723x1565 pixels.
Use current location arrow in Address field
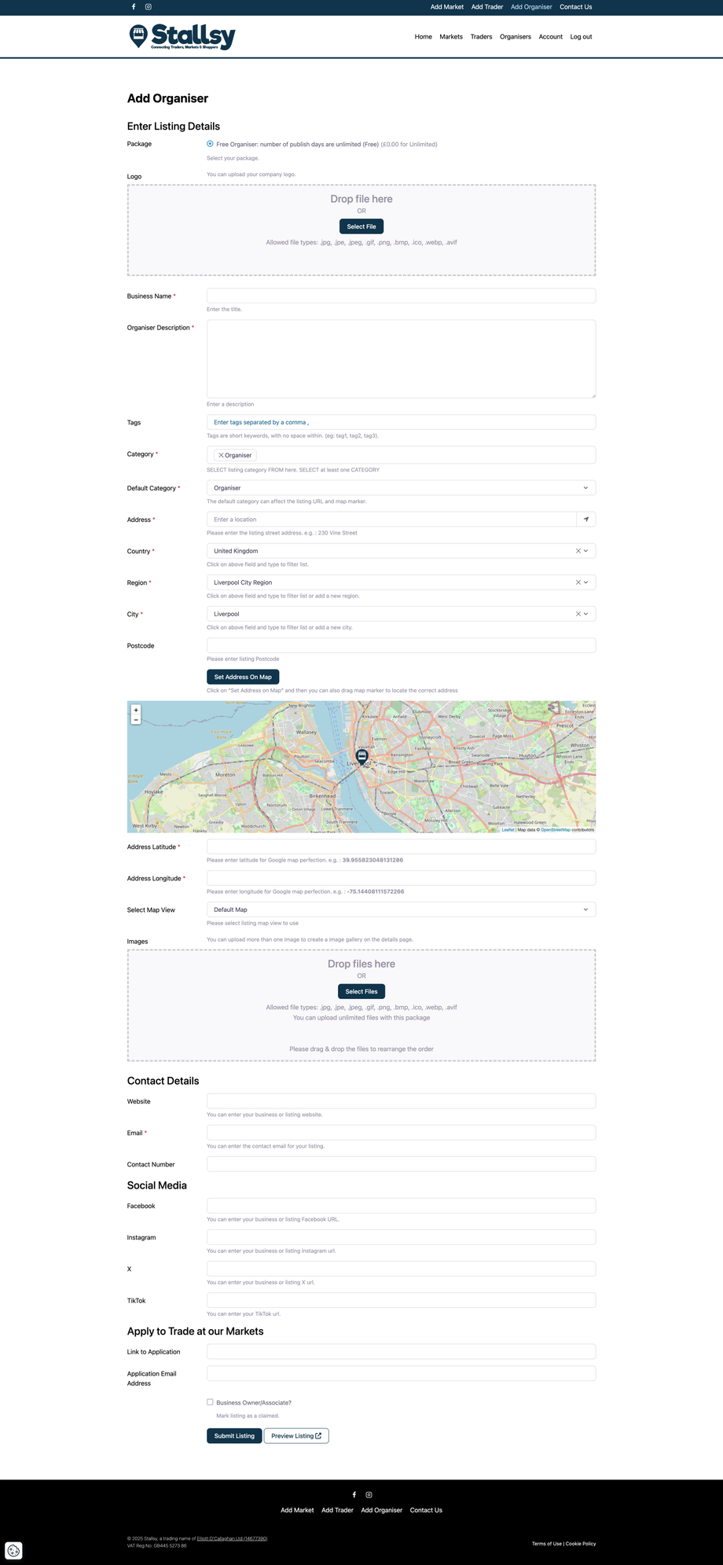click(586, 520)
